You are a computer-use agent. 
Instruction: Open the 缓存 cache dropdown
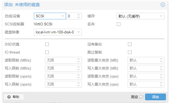(x=140, y=16)
